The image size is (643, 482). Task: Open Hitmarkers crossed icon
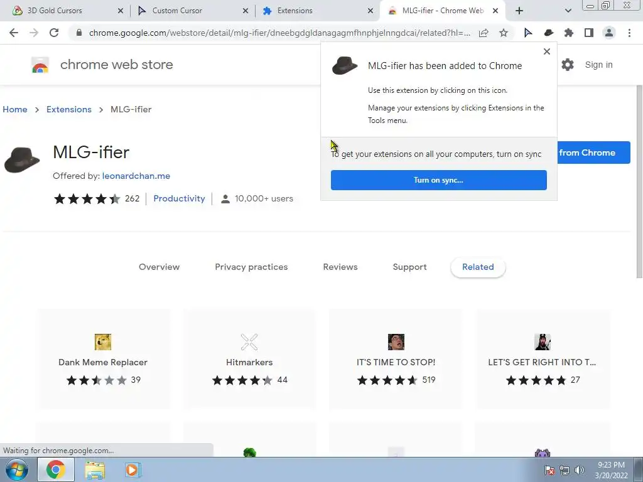(249, 342)
